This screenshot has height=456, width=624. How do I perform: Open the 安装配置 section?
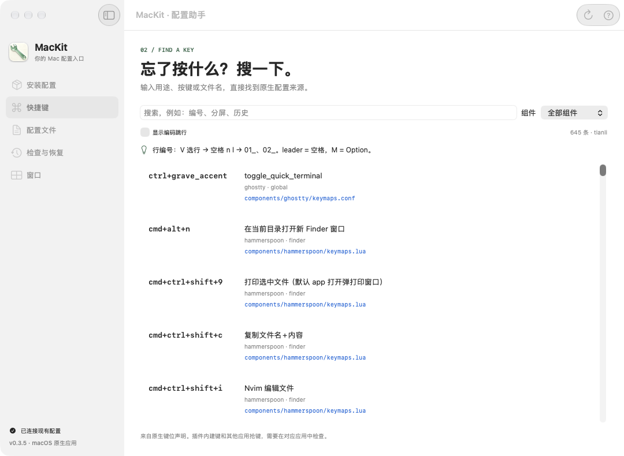pos(62,85)
